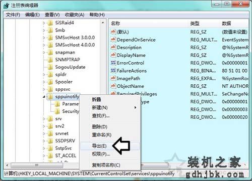Expand the SMSvcHost 3.0.0.0 key
This screenshot has height=181, width=252.
point(44,38)
